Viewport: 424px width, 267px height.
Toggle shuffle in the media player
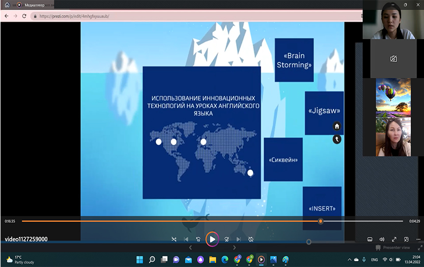point(174,239)
